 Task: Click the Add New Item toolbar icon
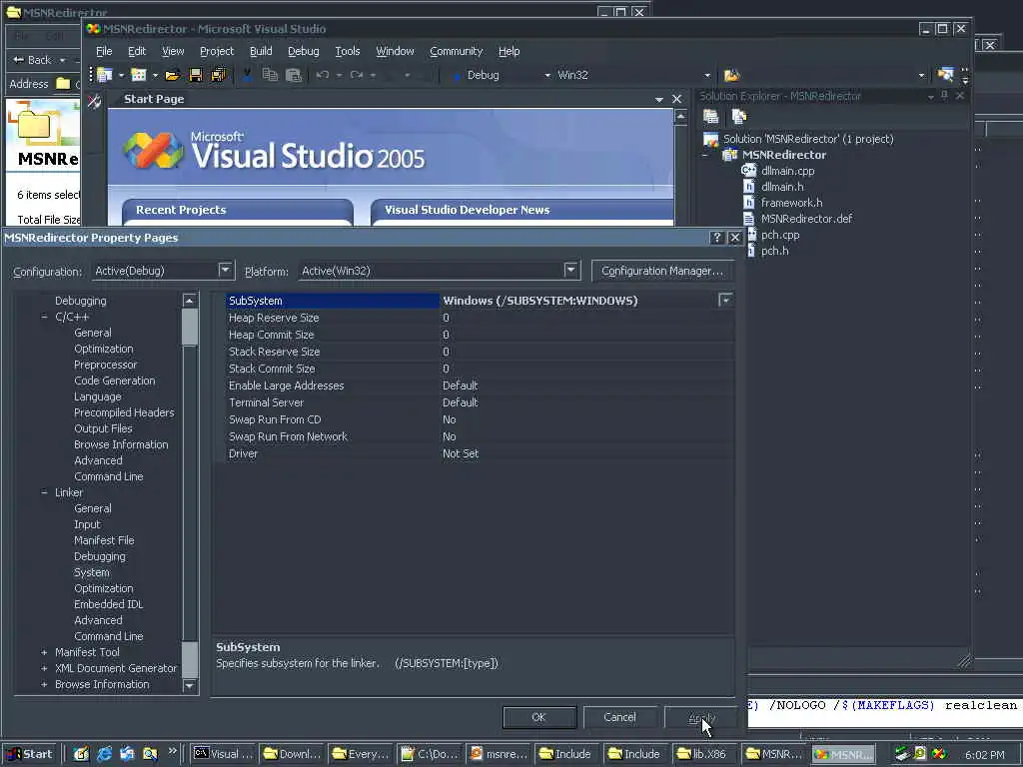click(138, 75)
